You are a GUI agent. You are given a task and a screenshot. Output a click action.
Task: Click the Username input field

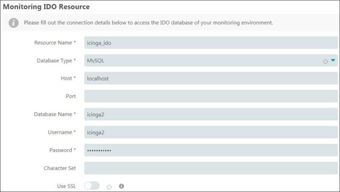point(211,132)
